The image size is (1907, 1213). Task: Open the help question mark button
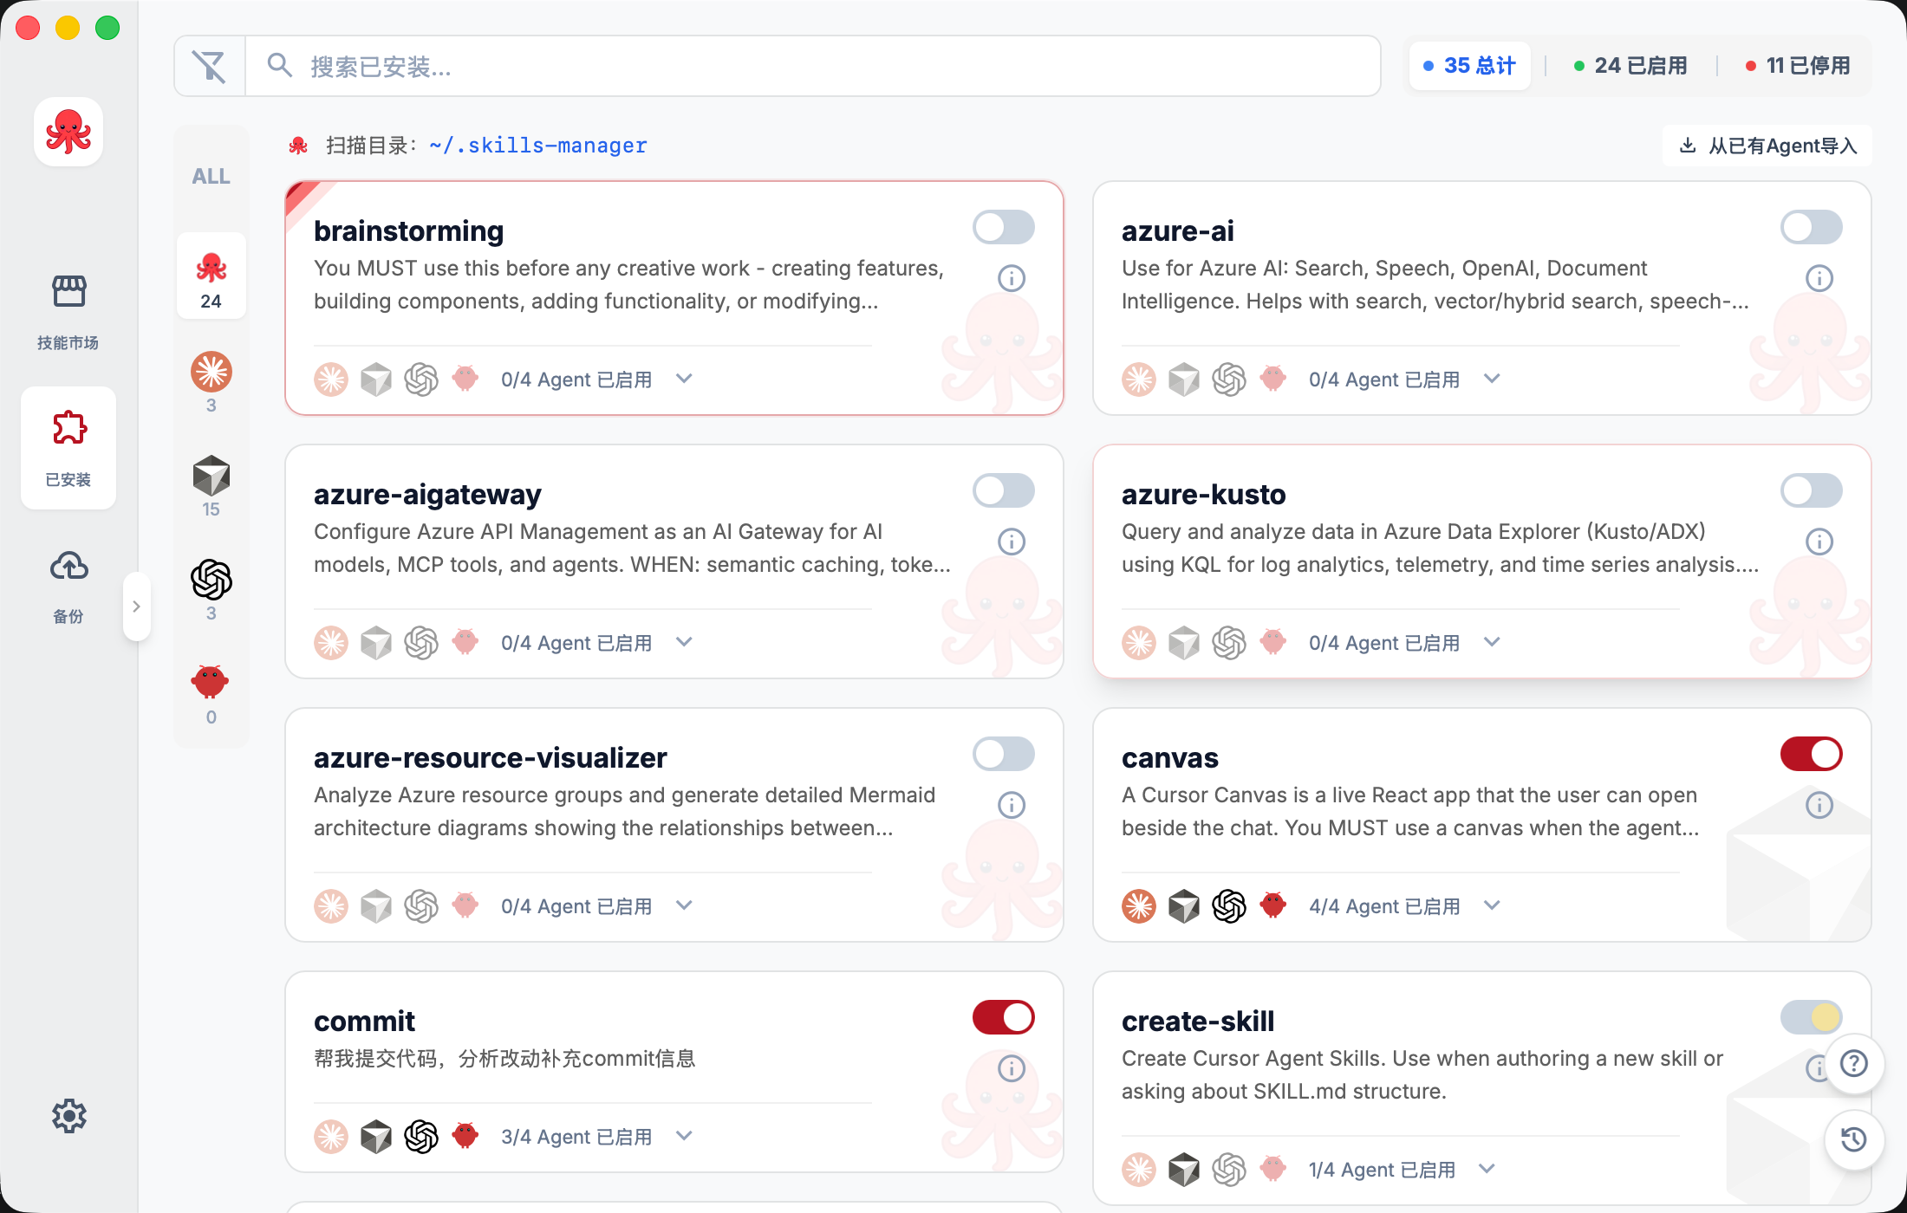click(1854, 1063)
